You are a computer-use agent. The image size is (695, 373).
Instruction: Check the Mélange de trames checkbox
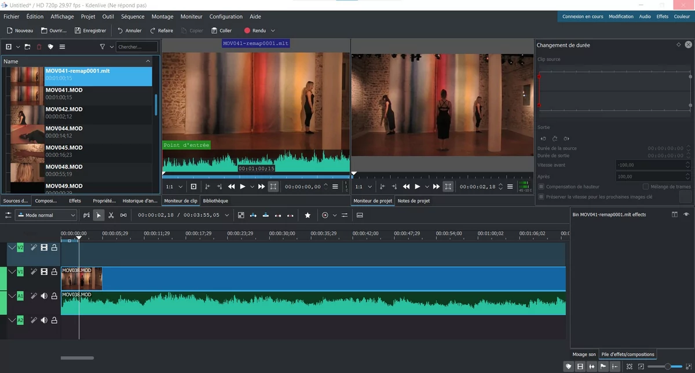[646, 186]
